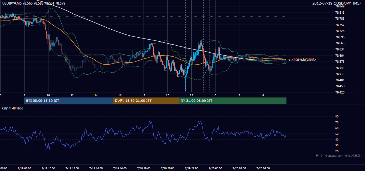The image size is (365, 171).
Task: Click hour label 20 under price chart
Action: click(168, 95)
